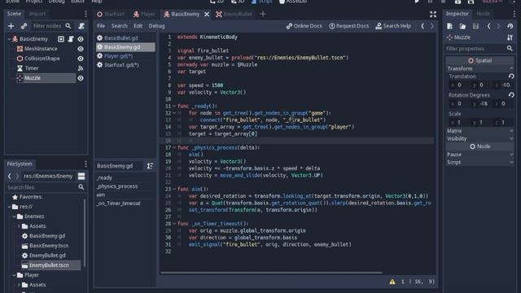Collapse the BasicEnemy root node
This screenshot has width=521, height=293.
coord(9,39)
